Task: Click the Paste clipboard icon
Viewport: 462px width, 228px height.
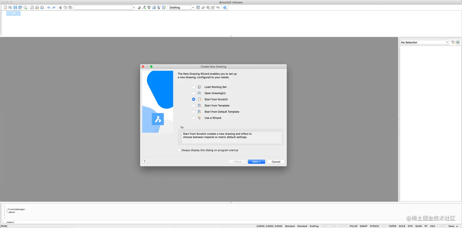Action: (70, 7)
